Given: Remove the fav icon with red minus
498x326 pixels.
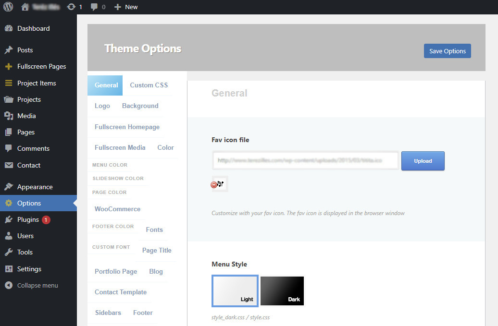Looking at the screenshot, I should pos(214,185).
